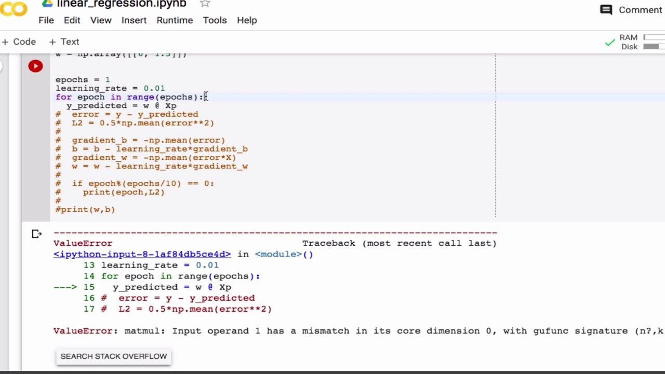Open the Edit menu
The width and height of the screenshot is (665, 374).
[72, 20]
